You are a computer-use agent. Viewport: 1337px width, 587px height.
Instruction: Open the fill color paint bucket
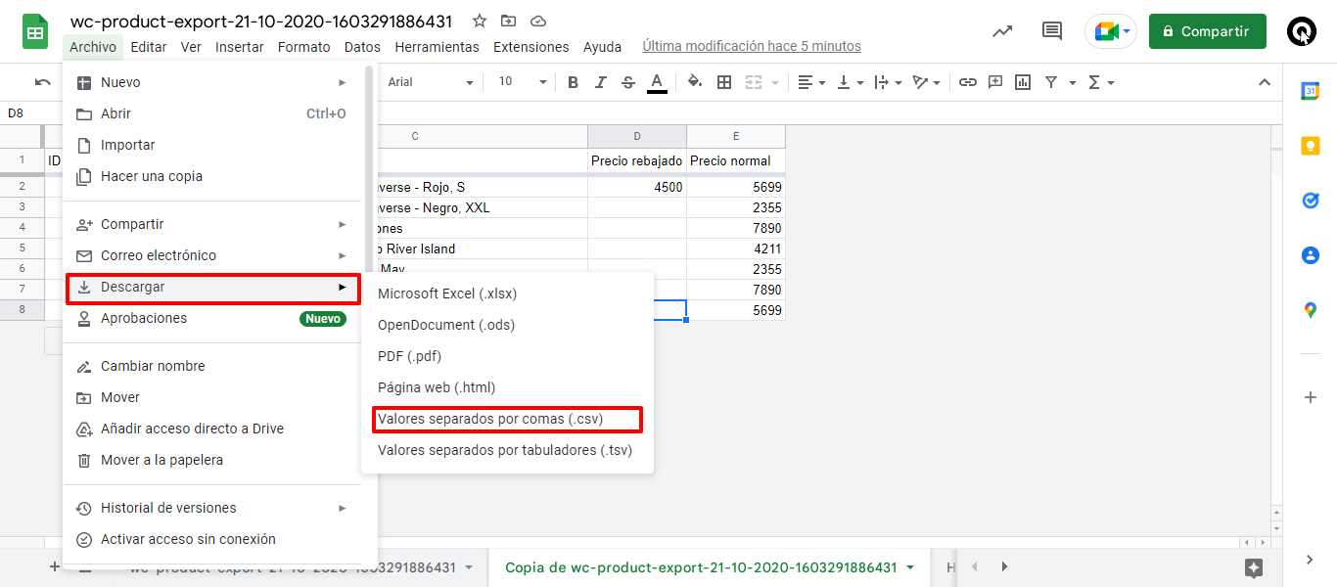click(x=695, y=82)
